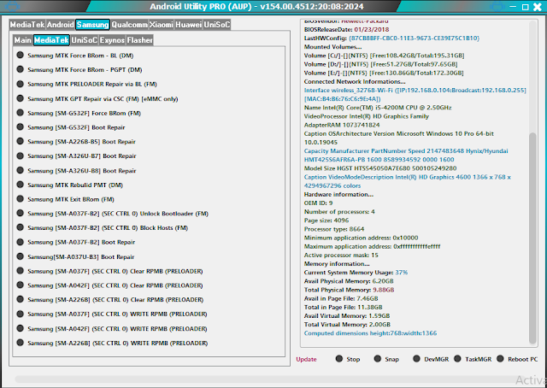The height and width of the screenshot is (388, 547).
Task: Click the Total Physical Memory 9.88GB line
Action: point(349,290)
